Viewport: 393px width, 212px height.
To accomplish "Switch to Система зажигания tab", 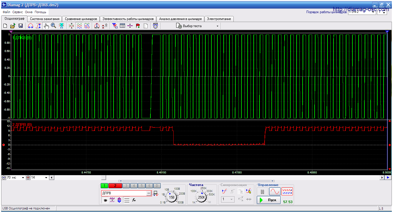I will (45, 19).
